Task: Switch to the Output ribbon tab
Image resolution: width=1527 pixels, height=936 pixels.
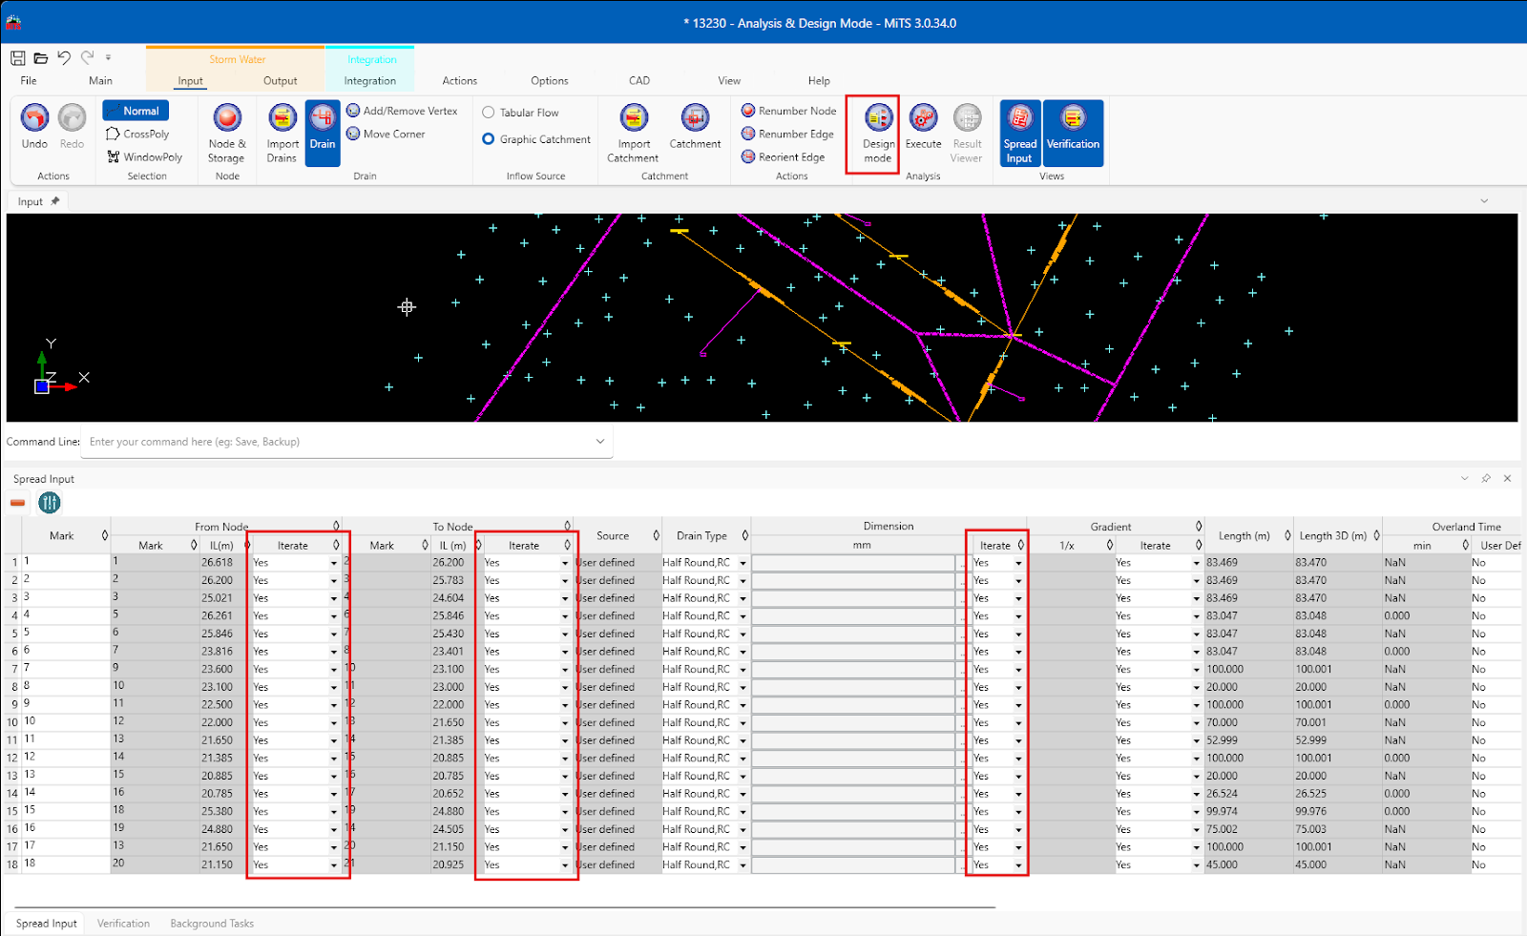Action: click(280, 81)
